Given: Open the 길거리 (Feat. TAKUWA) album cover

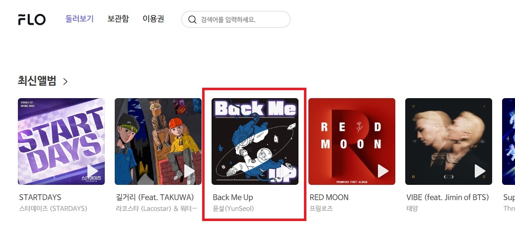Looking at the screenshot, I should click(x=158, y=141).
